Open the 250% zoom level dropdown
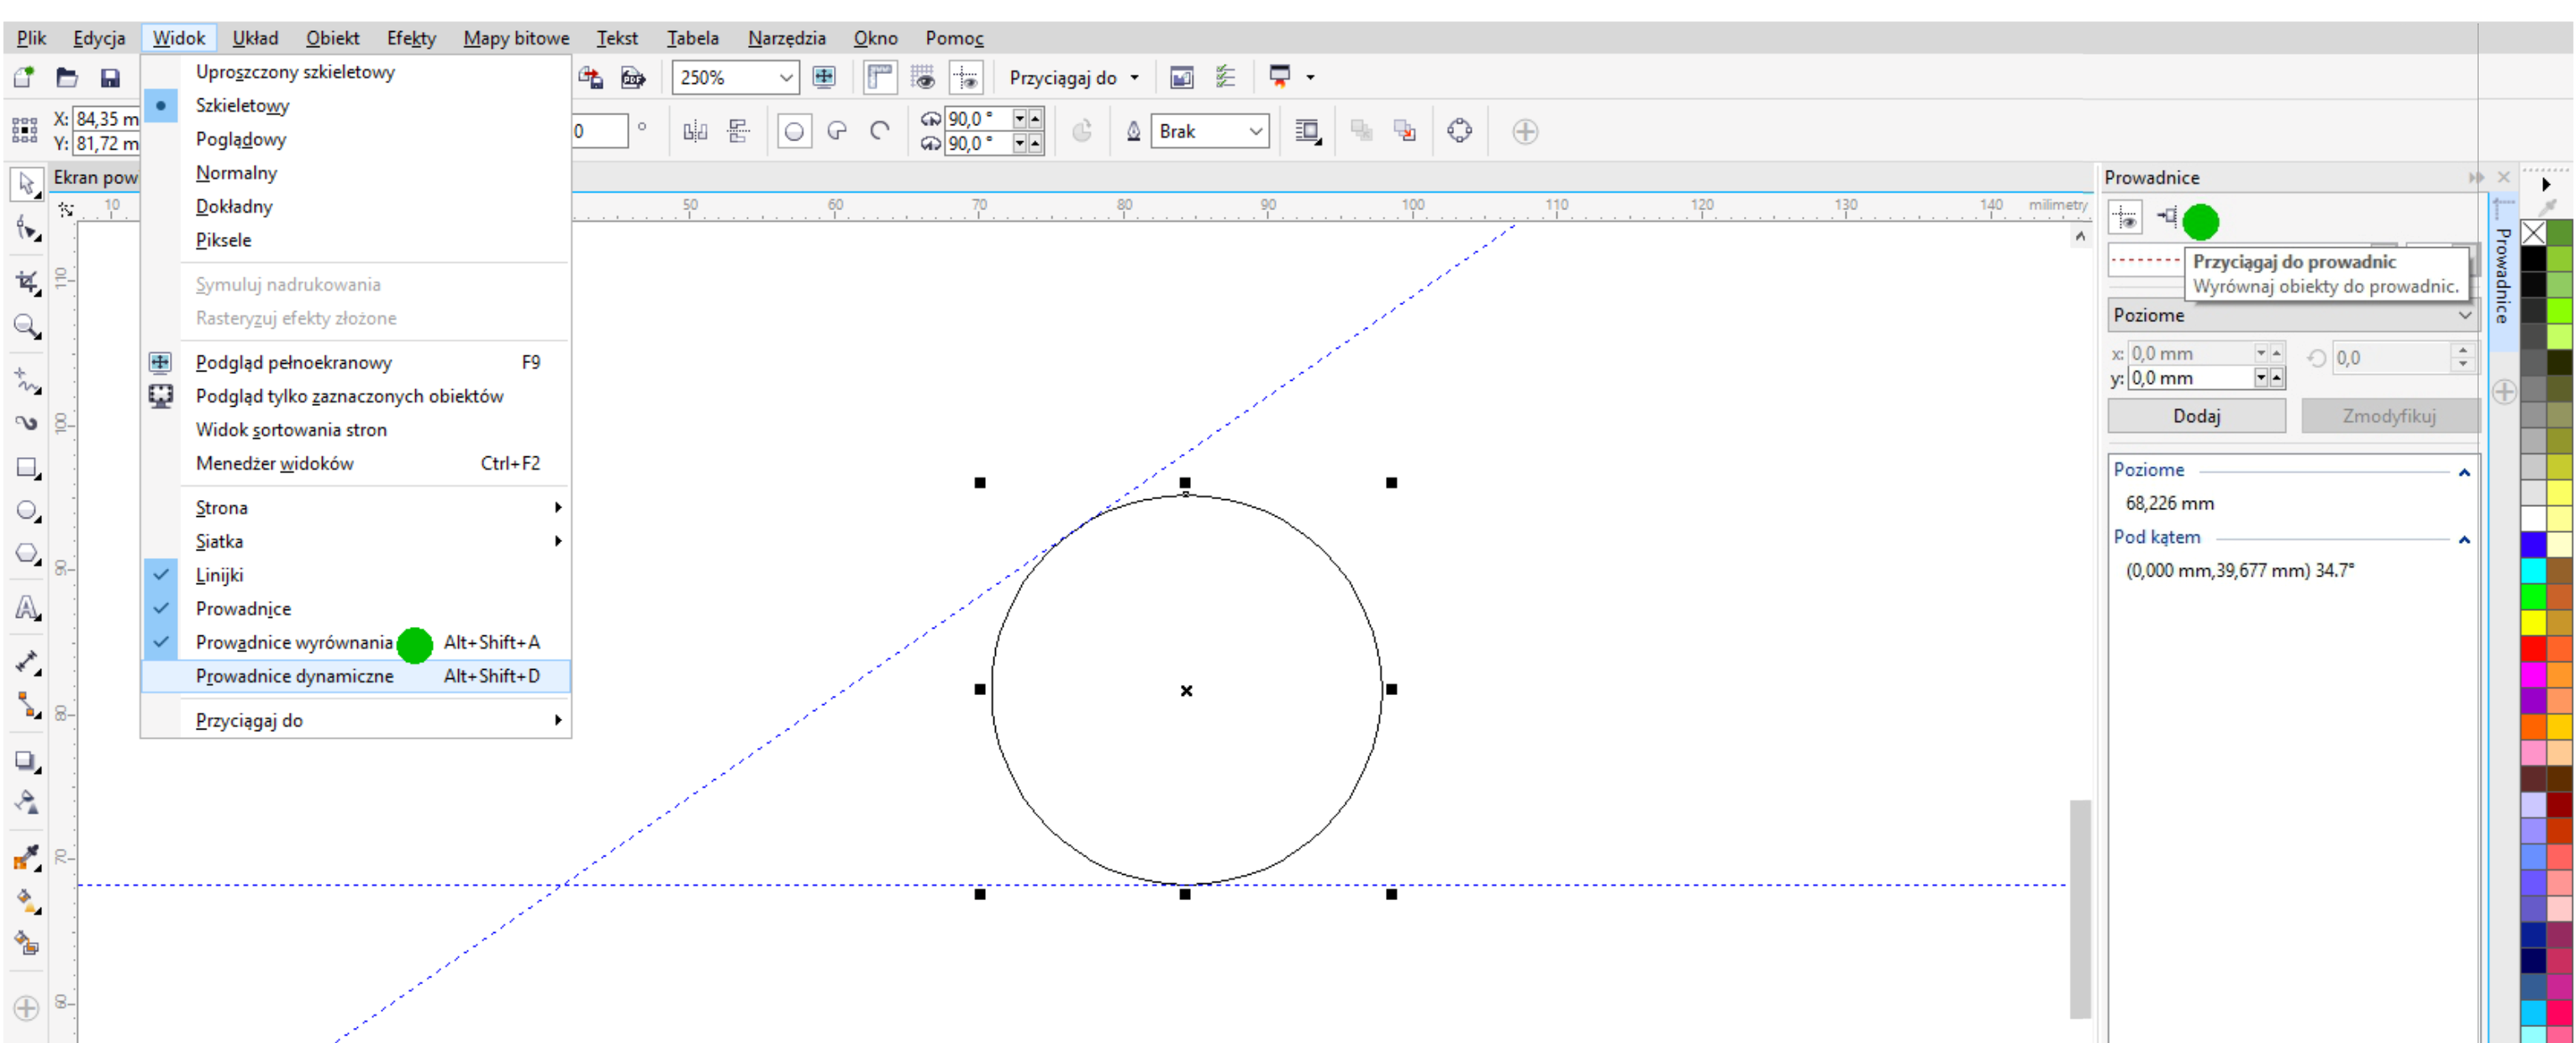Image resolution: width=2576 pixels, height=1043 pixels. [786, 78]
